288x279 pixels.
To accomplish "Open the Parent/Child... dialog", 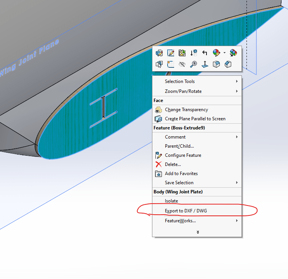I will tap(179, 146).
